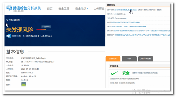Expand the 安全热点 dropdown menu
Image resolution: width=176 pixels, height=97 pixels.
(82, 8)
